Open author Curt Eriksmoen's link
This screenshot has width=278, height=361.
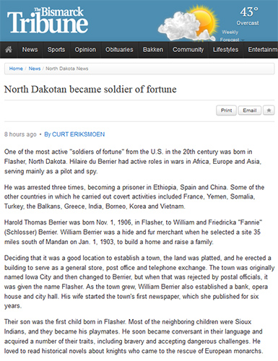(74, 134)
